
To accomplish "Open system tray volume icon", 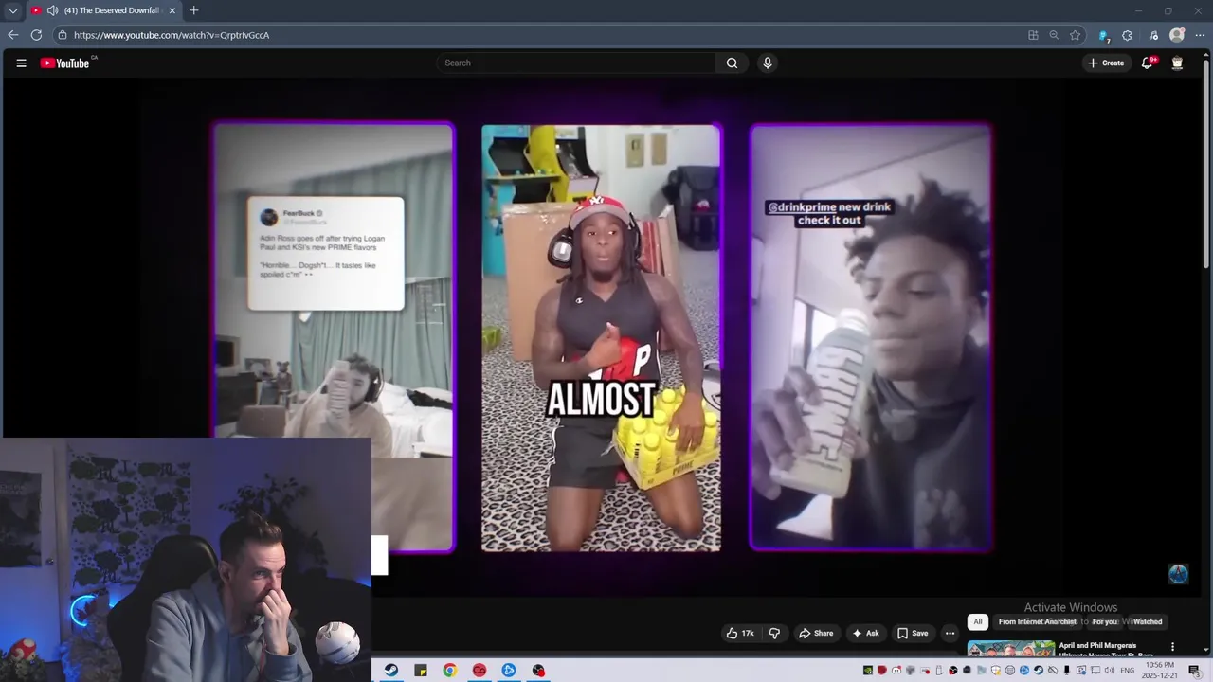I will [x=1109, y=670].
